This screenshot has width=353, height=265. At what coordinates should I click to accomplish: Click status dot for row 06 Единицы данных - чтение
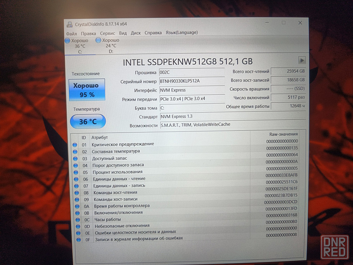tap(76, 179)
